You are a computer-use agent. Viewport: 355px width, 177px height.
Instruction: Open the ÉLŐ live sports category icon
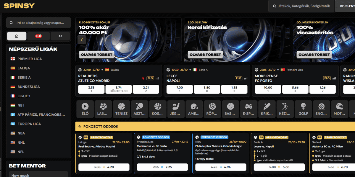[85, 109]
